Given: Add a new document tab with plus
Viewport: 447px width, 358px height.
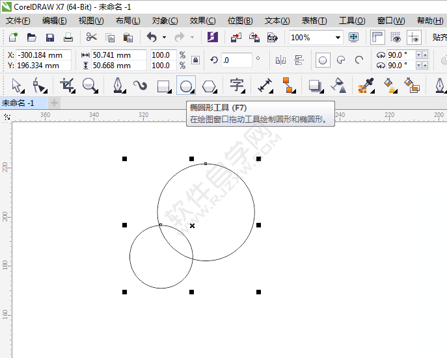Looking at the screenshot, I should pos(54,103).
